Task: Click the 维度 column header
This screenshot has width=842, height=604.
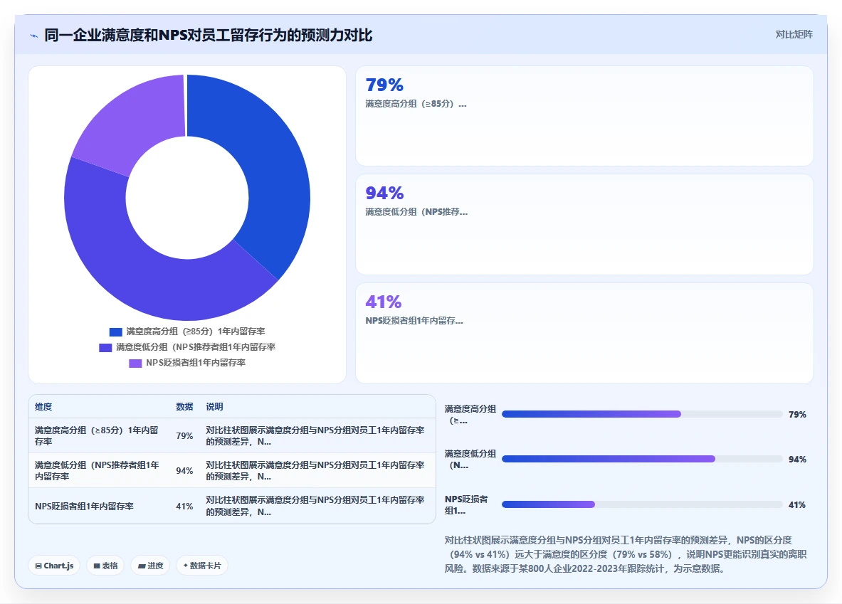Action: pos(43,406)
